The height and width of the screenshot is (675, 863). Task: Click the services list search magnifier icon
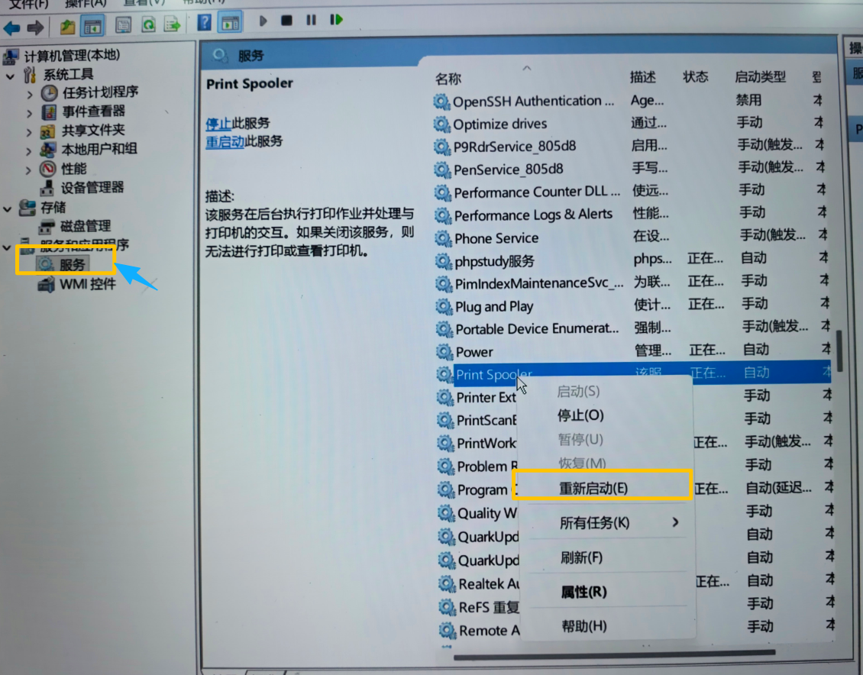220,55
